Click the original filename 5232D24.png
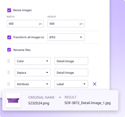 pyautogui.click(x=39, y=103)
